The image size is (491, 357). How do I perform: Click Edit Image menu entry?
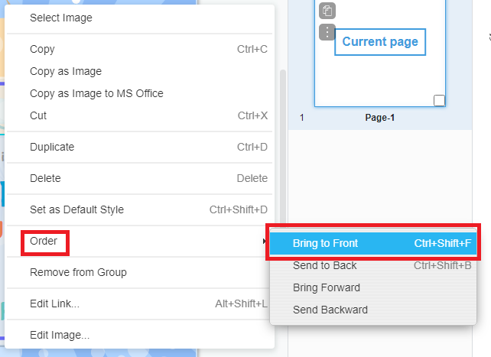[x=60, y=335]
